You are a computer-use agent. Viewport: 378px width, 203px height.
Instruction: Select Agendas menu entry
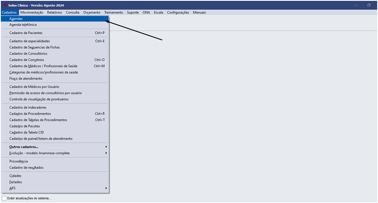[x=55, y=19]
